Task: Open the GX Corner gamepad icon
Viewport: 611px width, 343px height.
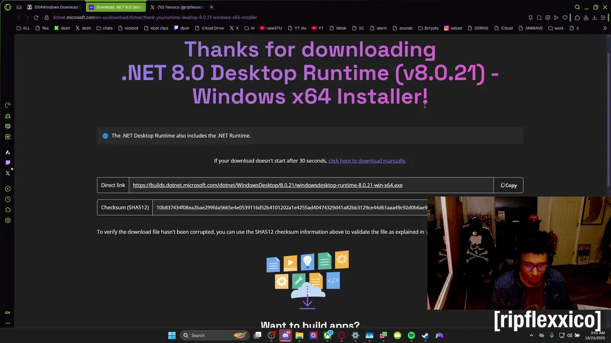Action: [x=19, y=7]
